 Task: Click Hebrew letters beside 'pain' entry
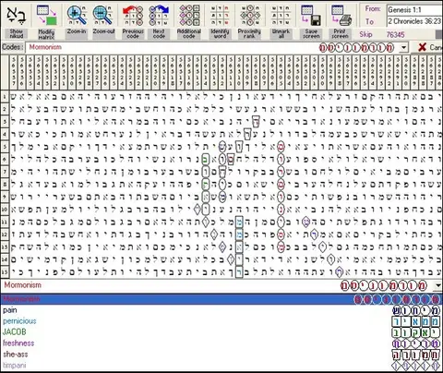click(416, 310)
